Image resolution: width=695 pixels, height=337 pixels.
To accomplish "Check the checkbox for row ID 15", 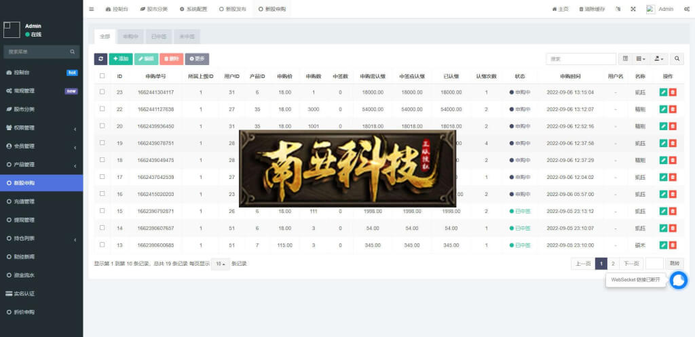I will click(102, 210).
